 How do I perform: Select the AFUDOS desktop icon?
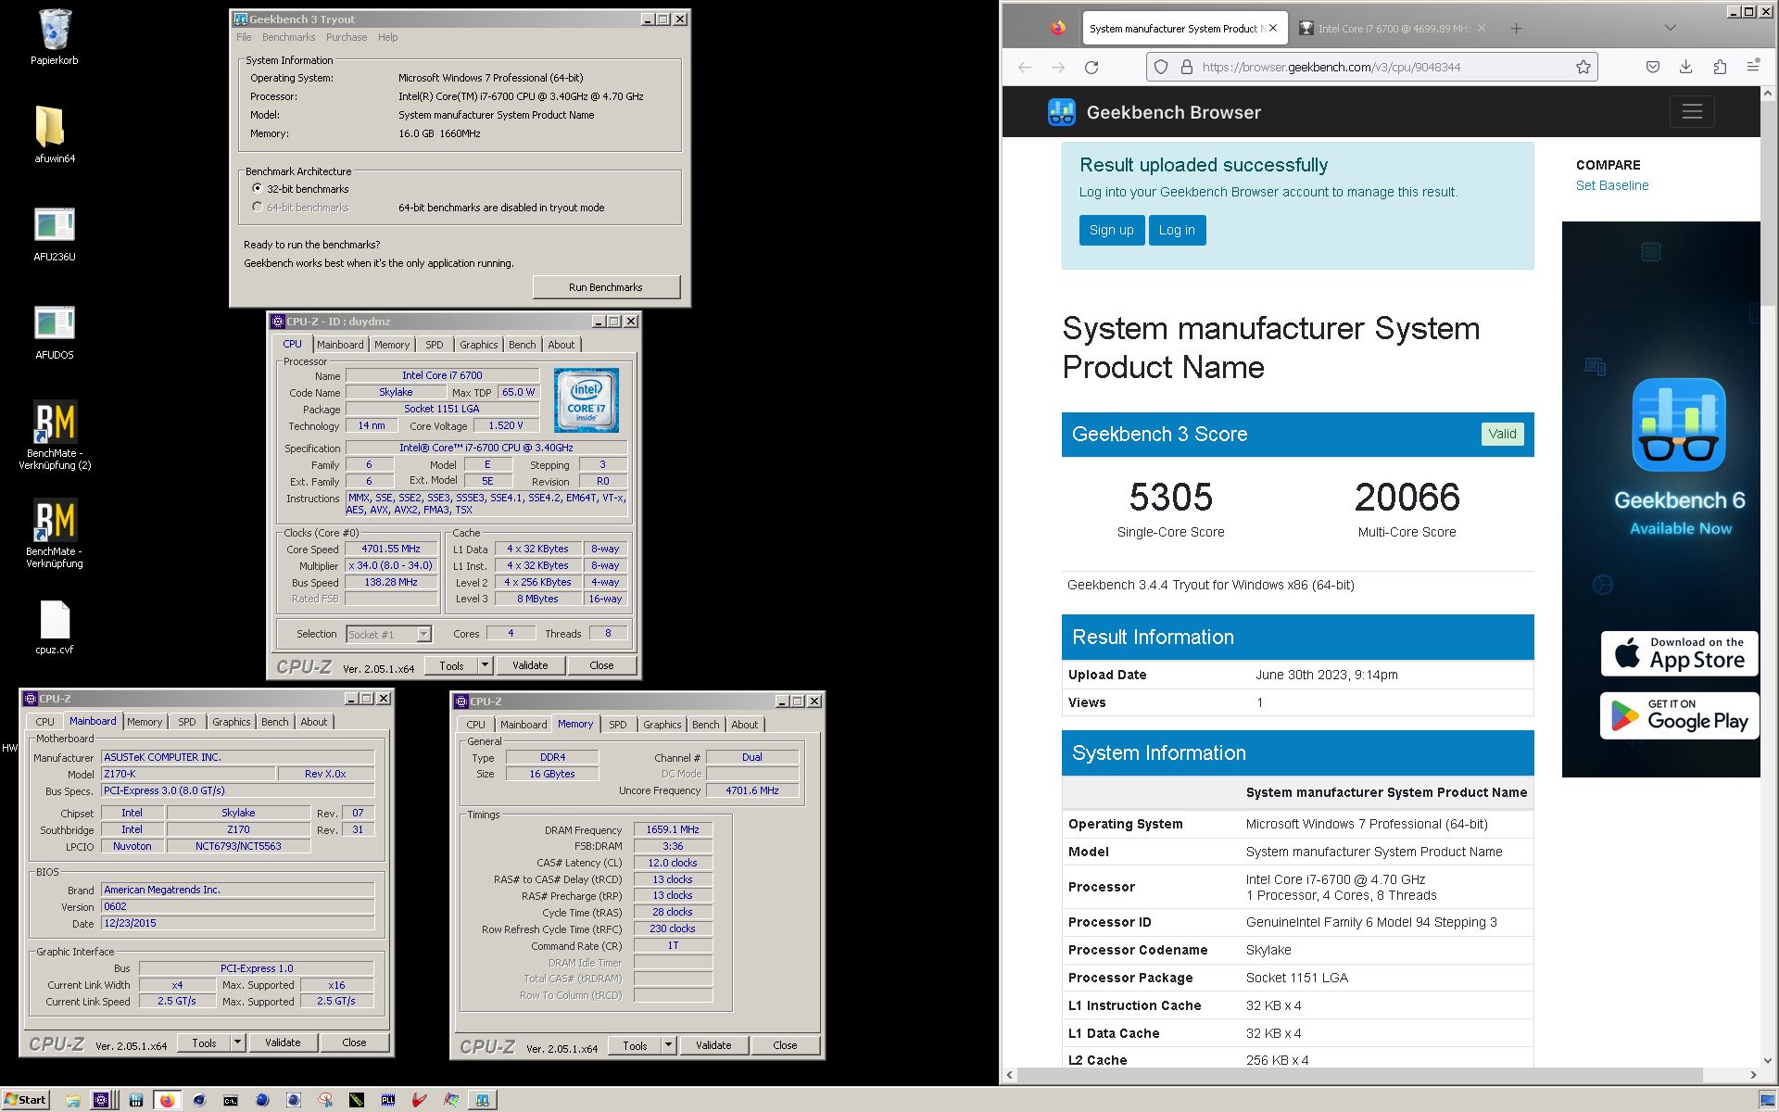(54, 331)
